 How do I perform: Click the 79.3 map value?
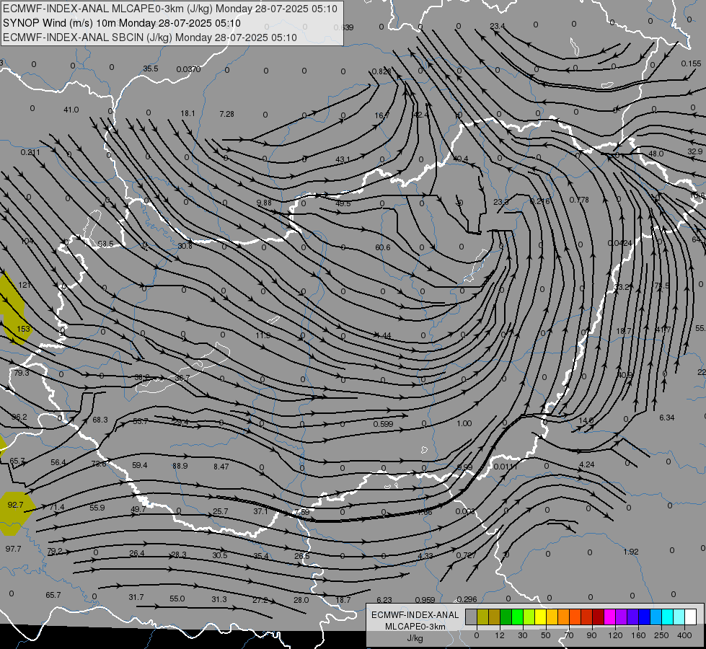(x=21, y=373)
